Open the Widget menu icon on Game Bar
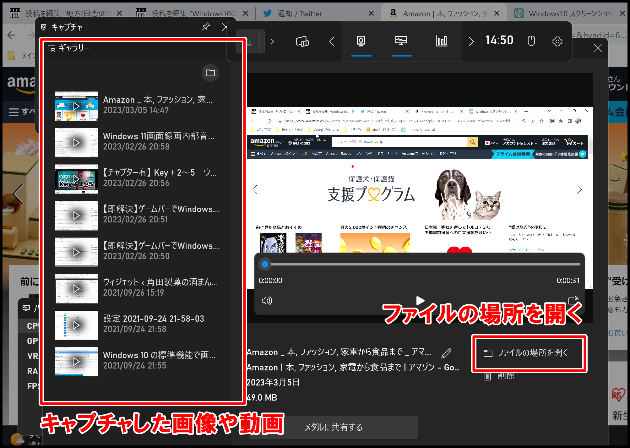The width and height of the screenshot is (630, 448). pos(303,41)
